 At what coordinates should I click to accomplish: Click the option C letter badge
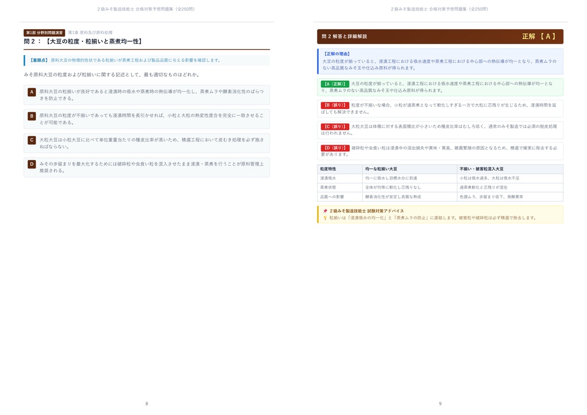[x=32, y=140]
